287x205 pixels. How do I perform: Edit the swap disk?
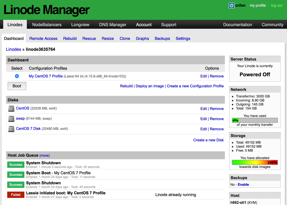[x=203, y=119]
